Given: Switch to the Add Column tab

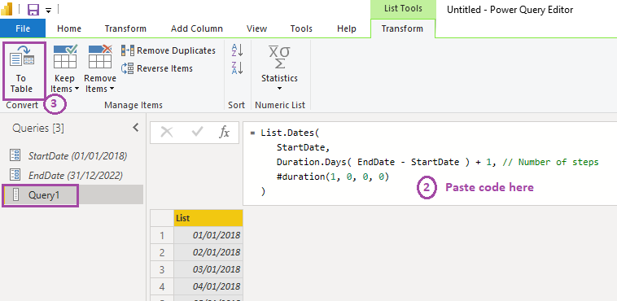Looking at the screenshot, I should [x=197, y=28].
